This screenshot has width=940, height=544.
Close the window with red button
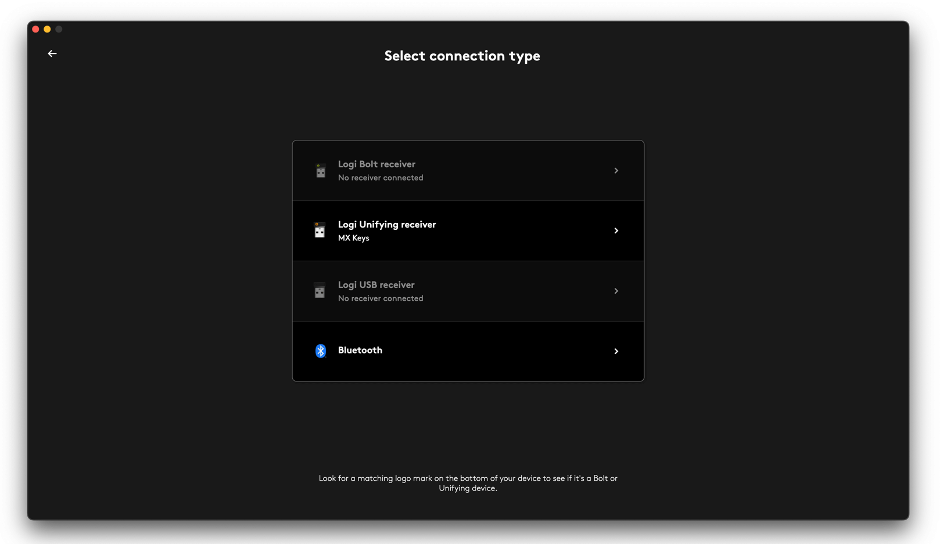(35, 29)
